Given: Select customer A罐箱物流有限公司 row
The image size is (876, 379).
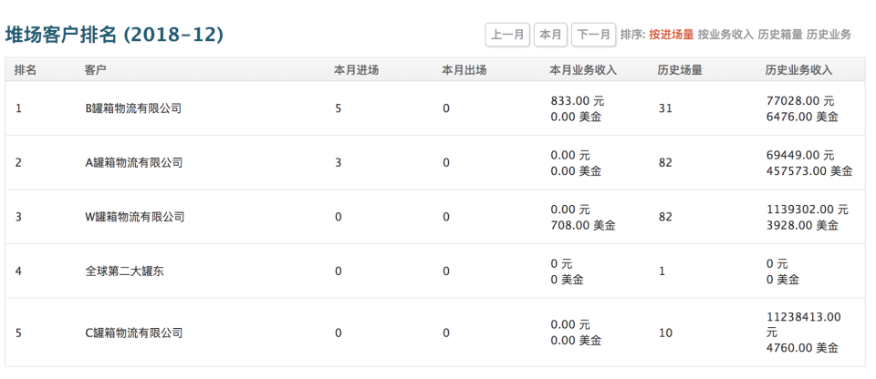Looking at the screenshot, I should 133,163.
